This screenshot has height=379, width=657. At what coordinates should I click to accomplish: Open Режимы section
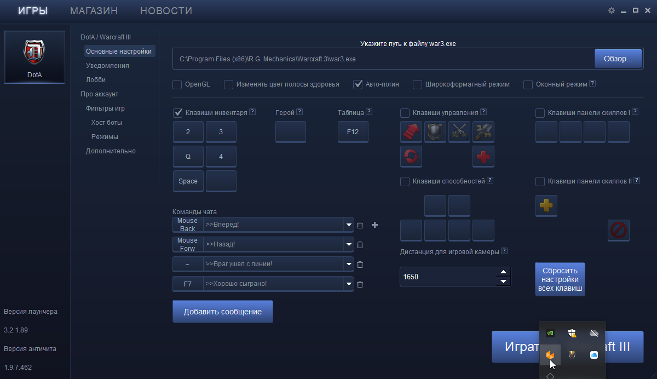[x=105, y=137]
